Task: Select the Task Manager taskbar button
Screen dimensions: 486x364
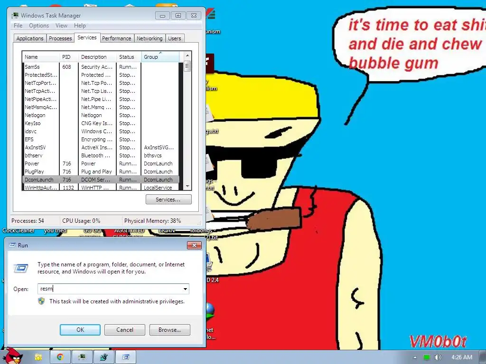Action: pos(82,357)
